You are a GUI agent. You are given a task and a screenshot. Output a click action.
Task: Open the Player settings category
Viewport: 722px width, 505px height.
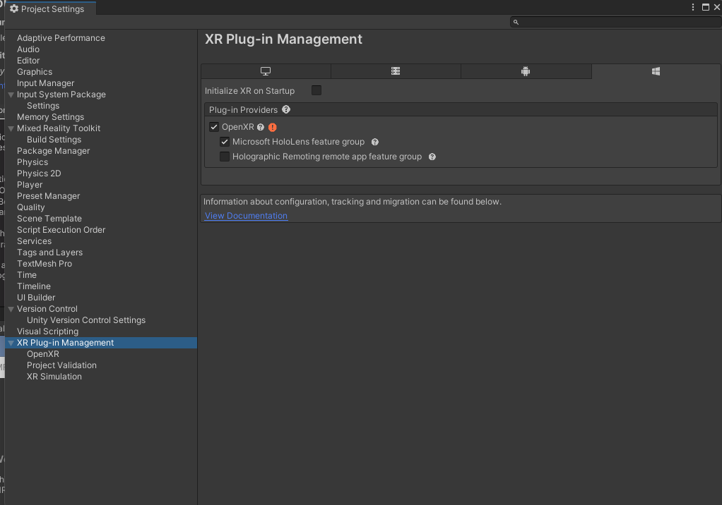coord(30,185)
